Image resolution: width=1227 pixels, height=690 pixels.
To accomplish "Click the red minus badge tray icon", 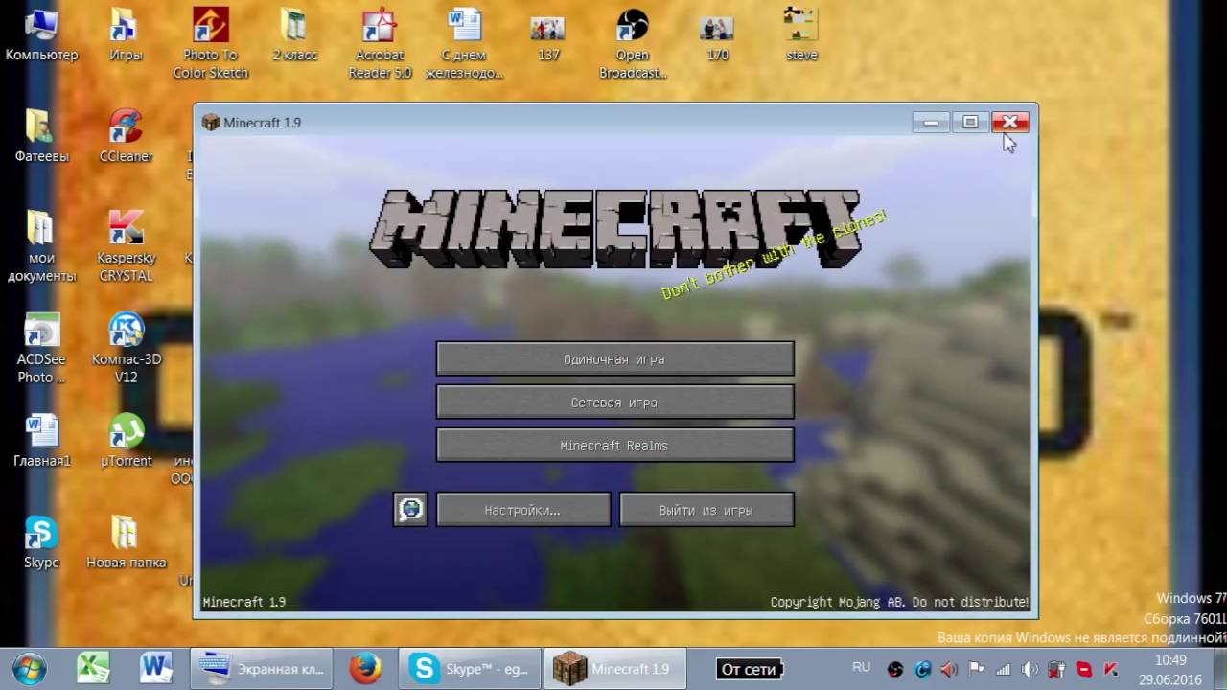I will pyautogui.click(x=1083, y=669).
